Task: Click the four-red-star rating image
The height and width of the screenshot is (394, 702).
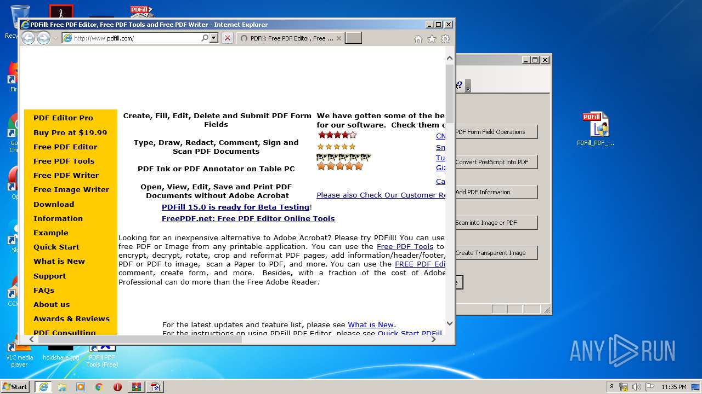Action: (337, 135)
